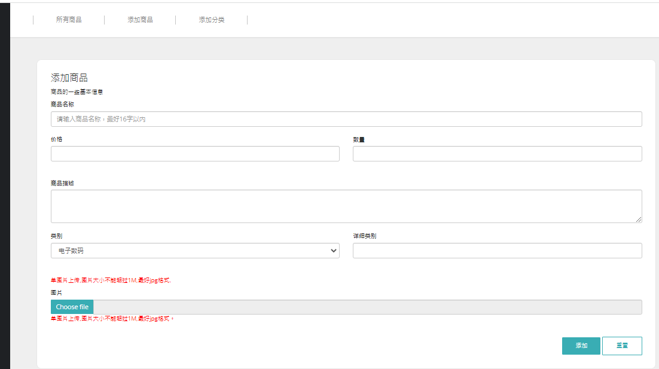Submit the form with the 添加 button
Image resolution: width=659 pixels, height=369 pixels.
pyautogui.click(x=581, y=346)
